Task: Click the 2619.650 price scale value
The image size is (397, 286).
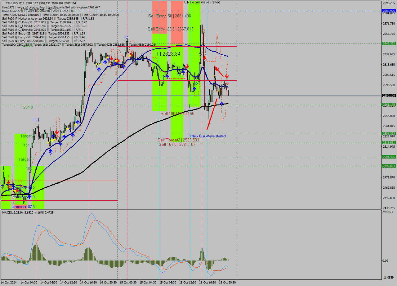Action: coord(389,64)
